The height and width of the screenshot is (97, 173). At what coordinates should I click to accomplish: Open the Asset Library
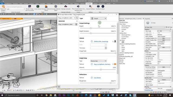tap(38, 6)
